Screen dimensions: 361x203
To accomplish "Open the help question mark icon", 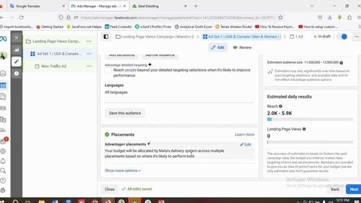I will tap(3, 180).
